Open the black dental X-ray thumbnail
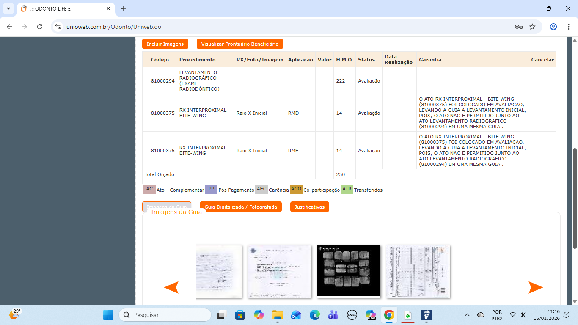 pyautogui.click(x=348, y=270)
